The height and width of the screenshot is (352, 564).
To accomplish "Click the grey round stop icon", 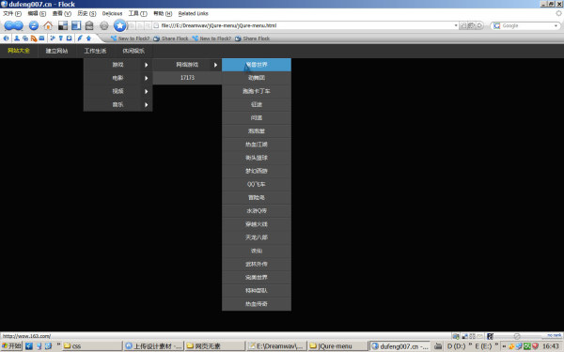I will coord(104,25).
